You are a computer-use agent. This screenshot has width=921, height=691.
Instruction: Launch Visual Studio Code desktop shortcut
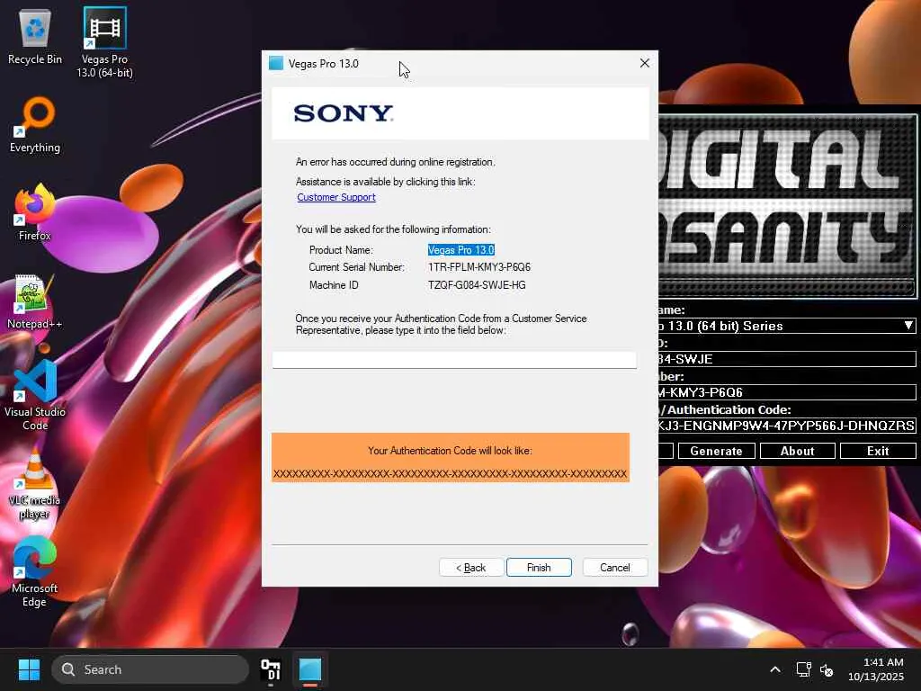(35, 396)
